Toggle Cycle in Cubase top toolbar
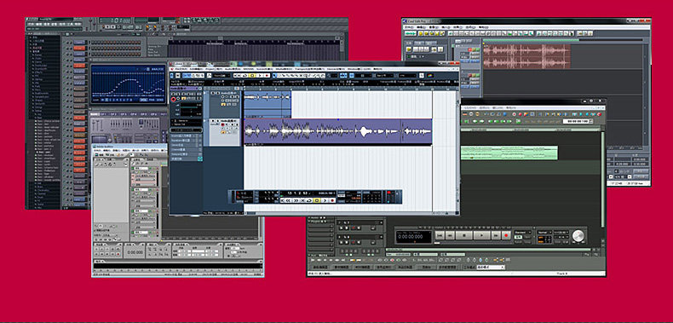673x323 pixels. point(245,76)
